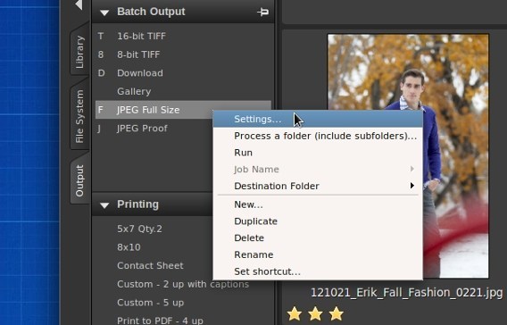Select the Download batch item
The height and width of the screenshot is (325, 507).
[x=183, y=72]
